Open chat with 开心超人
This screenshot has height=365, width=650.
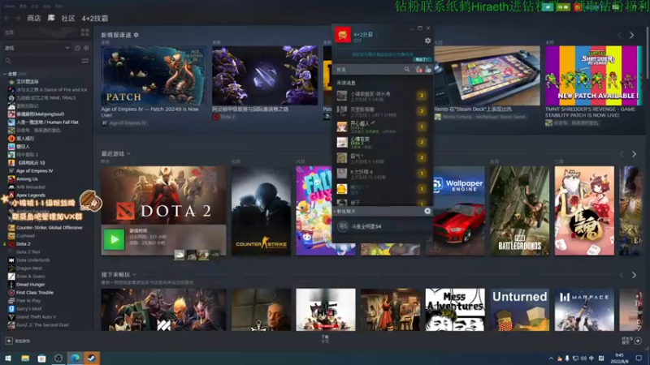click(381, 127)
